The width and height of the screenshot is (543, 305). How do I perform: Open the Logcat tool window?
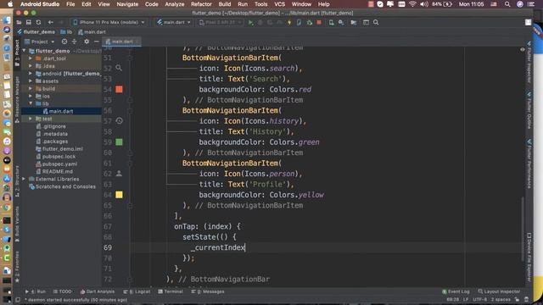coord(137,291)
